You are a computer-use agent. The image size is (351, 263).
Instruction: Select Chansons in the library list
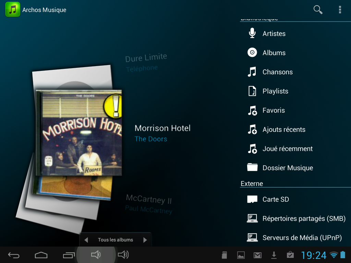coord(277,72)
